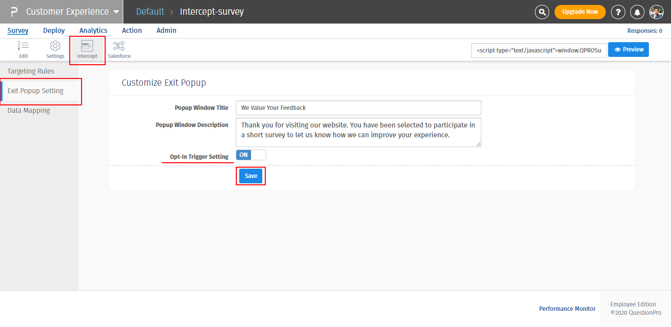Viewport: 671px width, 327px height.
Task: Open Data Mapping settings
Action: 28,110
